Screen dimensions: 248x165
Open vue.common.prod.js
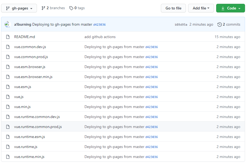[31, 57]
